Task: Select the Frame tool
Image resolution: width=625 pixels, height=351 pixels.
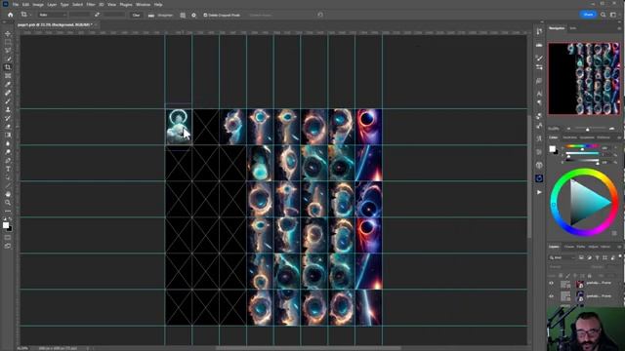Action: (x=8, y=76)
